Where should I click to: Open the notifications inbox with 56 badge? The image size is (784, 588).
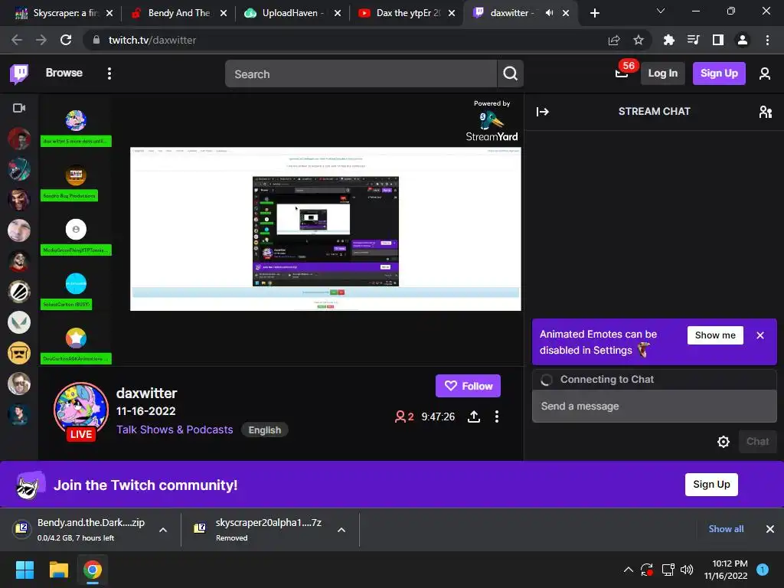point(622,73)
